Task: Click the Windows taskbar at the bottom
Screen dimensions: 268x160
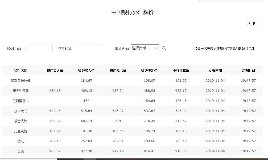Action: point(134,159)
